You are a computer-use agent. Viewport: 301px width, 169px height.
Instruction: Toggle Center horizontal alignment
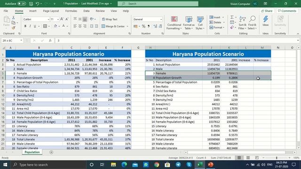pyautogui.click(x=80, y=26)
